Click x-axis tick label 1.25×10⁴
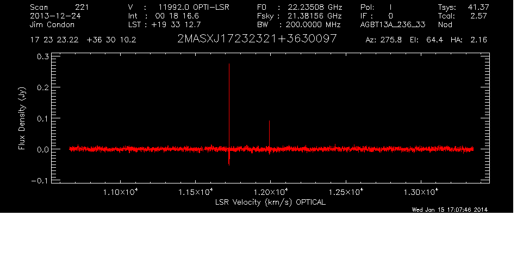523x266 pixels. (346, 192)
